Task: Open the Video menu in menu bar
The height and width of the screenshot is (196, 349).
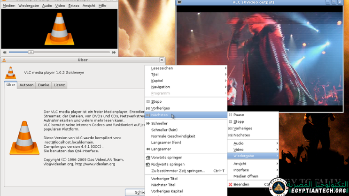Action: click(x=60, y=6)
